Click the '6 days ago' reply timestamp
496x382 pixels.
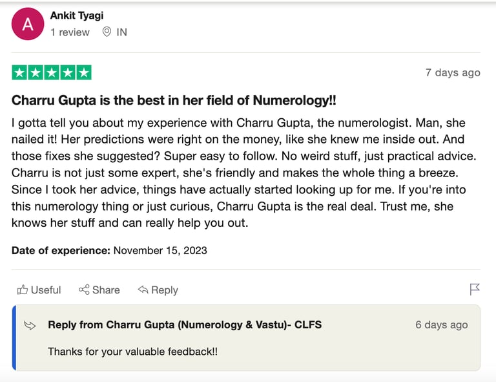coord(442,324)
